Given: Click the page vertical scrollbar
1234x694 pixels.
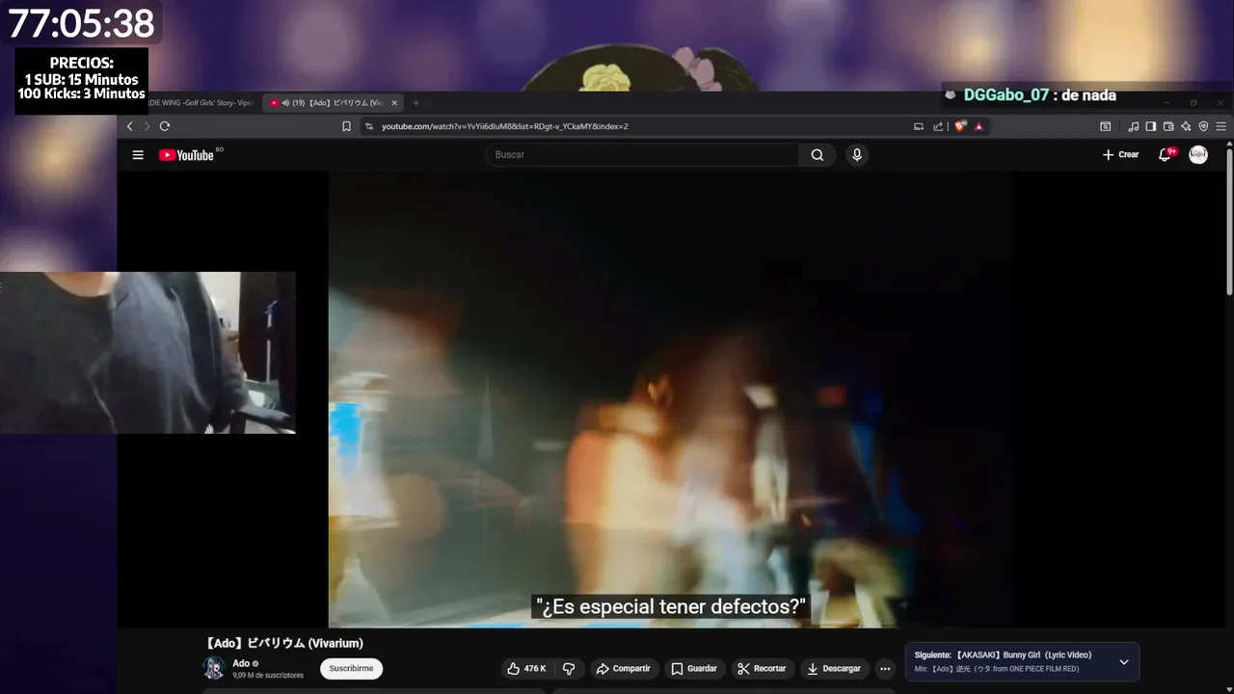Looking at the screenshot, I should [1229, 222].
